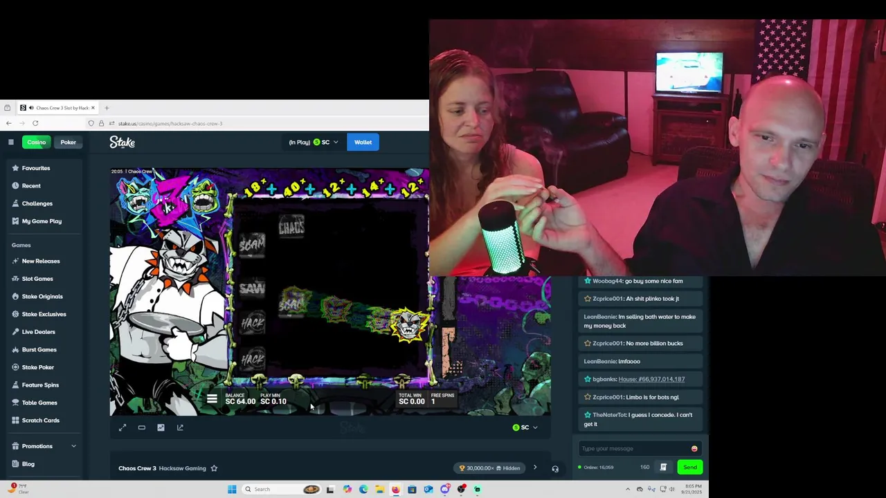Open Stake Originals category
The image size is (886, 498).
click(x=42, y=296)
